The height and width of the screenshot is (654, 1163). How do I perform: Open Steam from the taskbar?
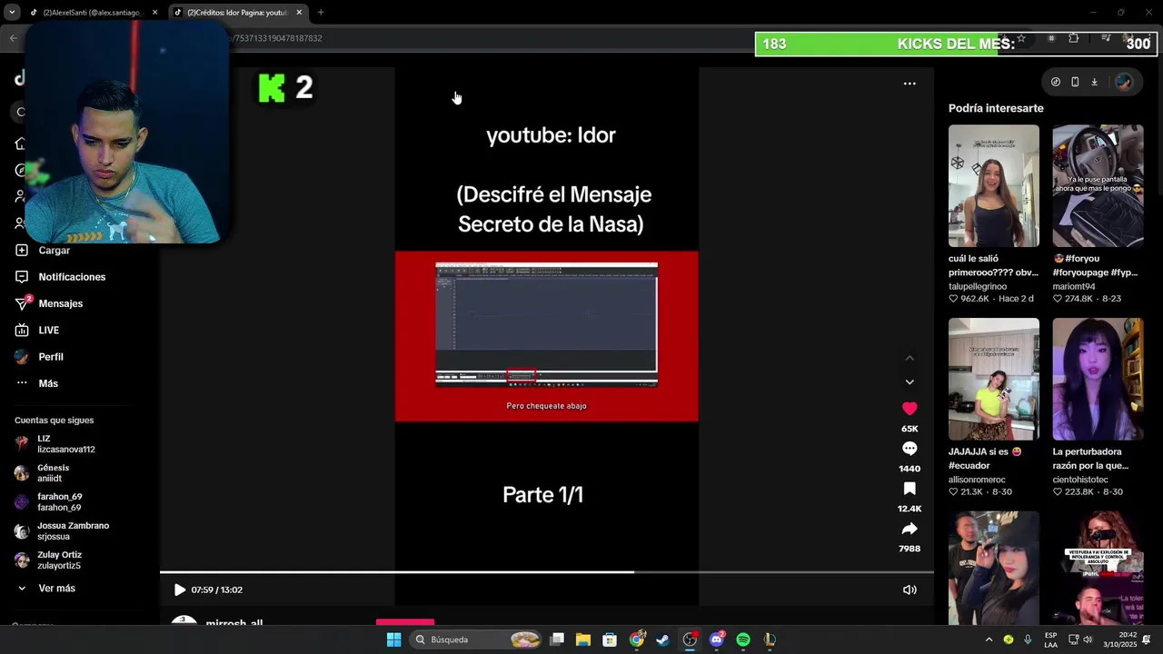pos(663,639)
